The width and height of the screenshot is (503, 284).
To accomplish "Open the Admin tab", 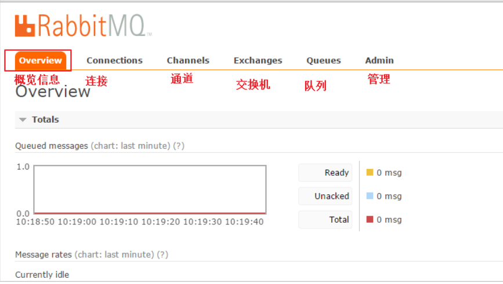I will click(379, 60).
